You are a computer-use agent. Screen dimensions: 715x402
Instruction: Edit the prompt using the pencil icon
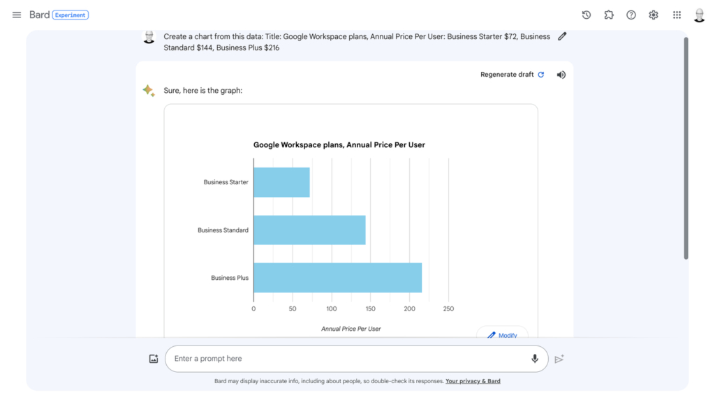pyautogui.click(x=562, y=36)
